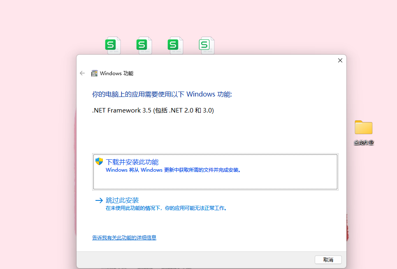The width and height of the screenshot is (397, 269).
Task: Select the third WPS spreadsheet file on desktop
Action: click(175, 46)
